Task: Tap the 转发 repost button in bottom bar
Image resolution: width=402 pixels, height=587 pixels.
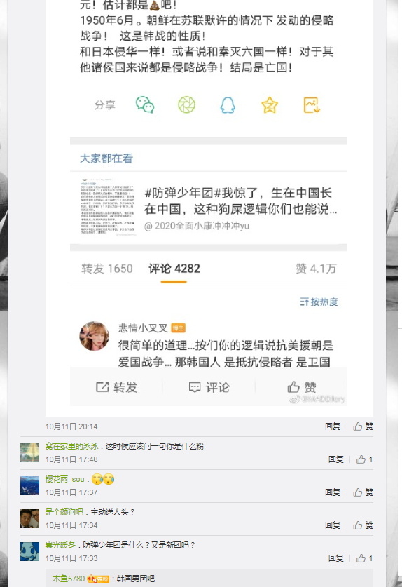Action: pos(116,387)
